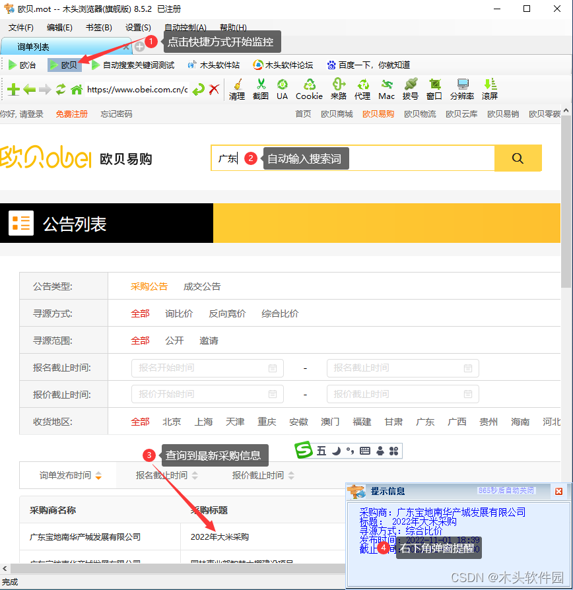Open calendar in 报价截止时间 field
Viewport: 573px width, 590px height.
point(468,394)
